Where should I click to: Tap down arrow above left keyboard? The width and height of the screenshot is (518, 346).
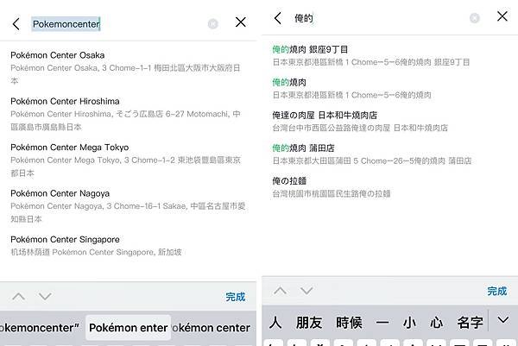click(x=45, y=296)
